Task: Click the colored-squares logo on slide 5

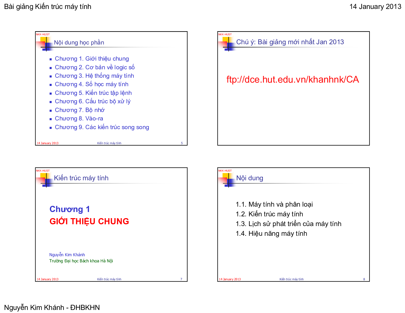Action: pos(45,44)
